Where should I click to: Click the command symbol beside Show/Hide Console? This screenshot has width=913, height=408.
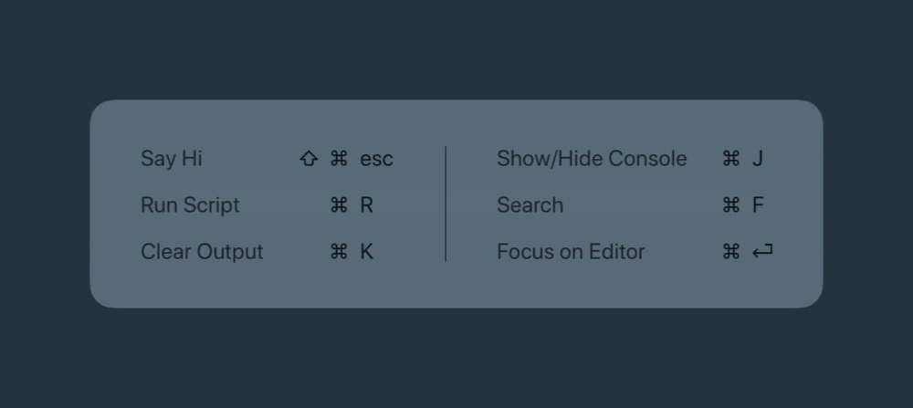click(x=730, y=159)
